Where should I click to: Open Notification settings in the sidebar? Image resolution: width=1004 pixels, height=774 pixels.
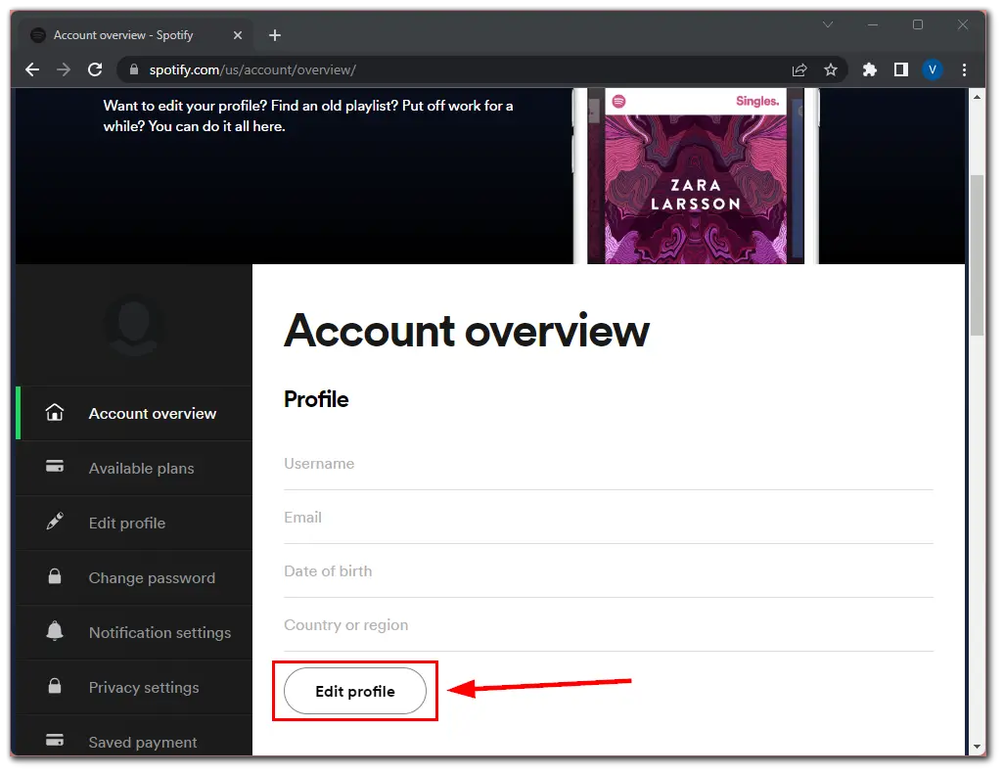pos(134,632)
